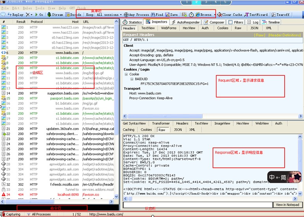The width and height of the screenshot is (304, 217).
Task: Select the response Caching tab
Action: (x=129, y=130)
